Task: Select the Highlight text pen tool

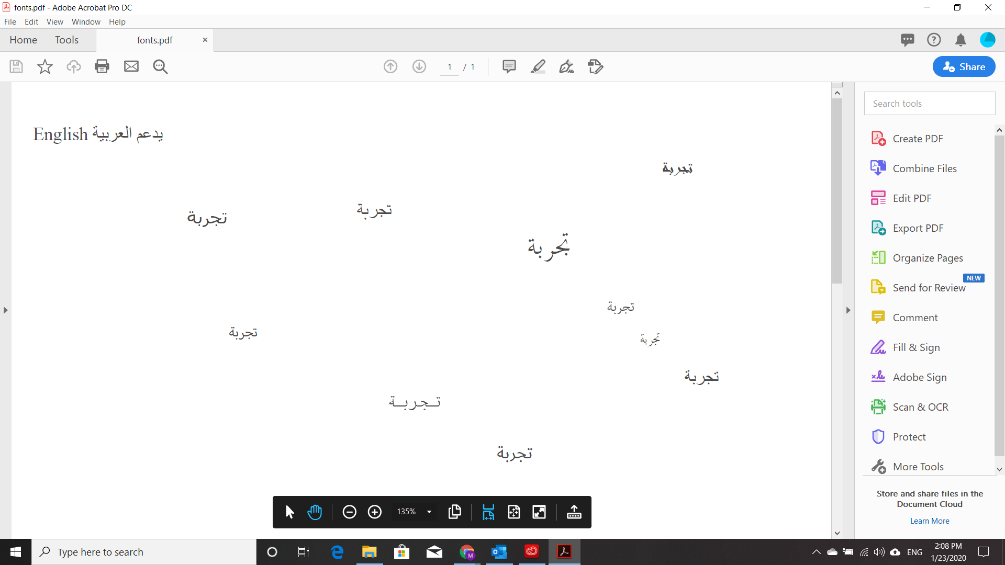Action: 538,66
